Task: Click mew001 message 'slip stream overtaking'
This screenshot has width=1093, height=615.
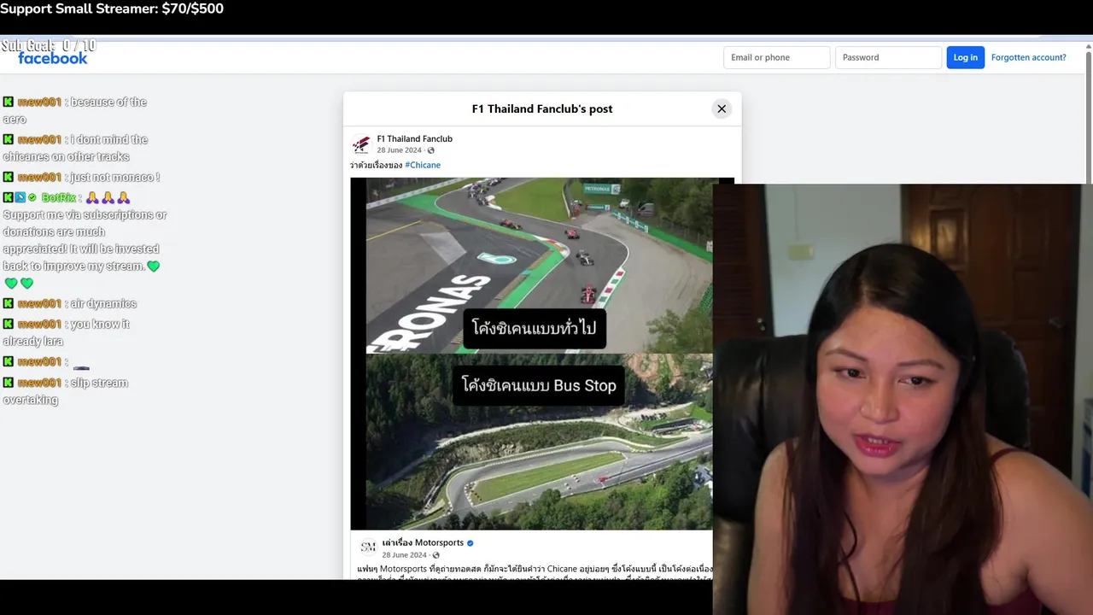Action: pos(67,391)
